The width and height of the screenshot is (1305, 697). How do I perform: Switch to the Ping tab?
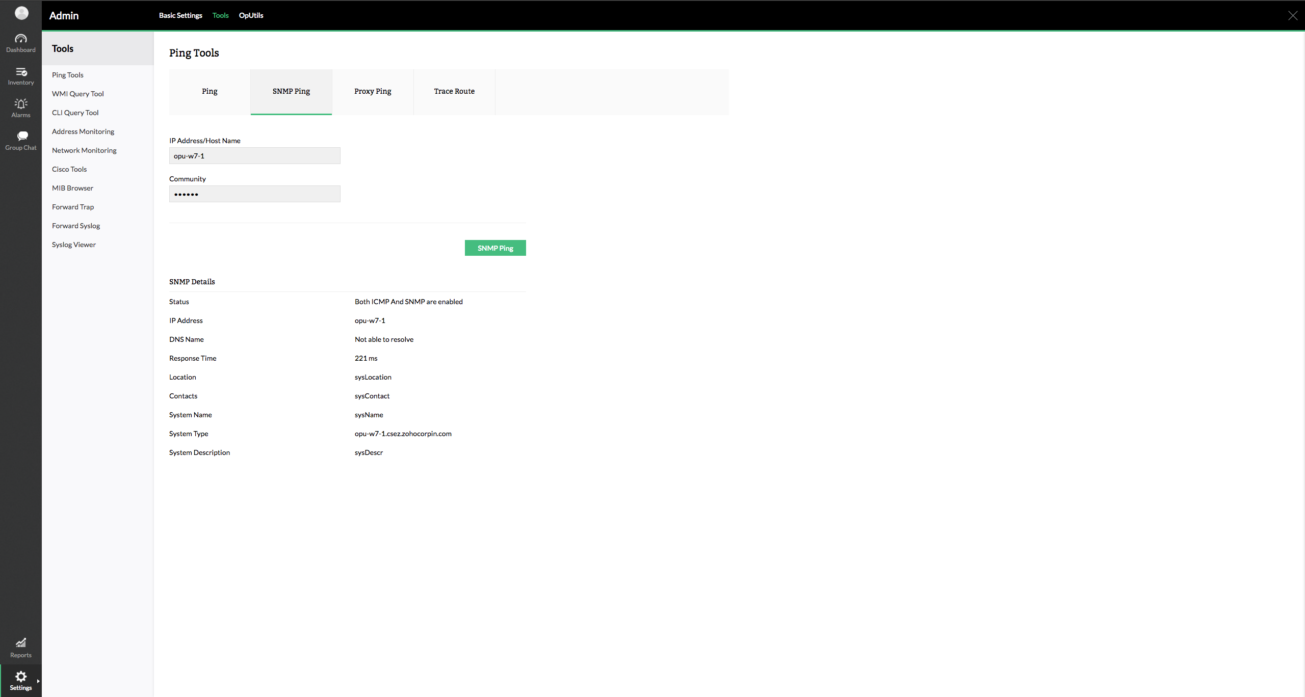click(210, 92)
